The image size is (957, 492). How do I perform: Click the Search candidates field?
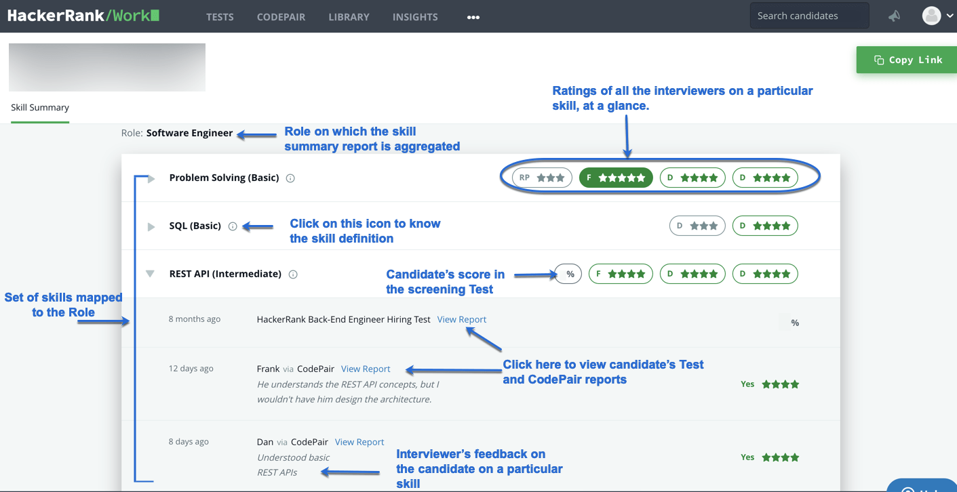pyautogui.click(x=809, y=16)
